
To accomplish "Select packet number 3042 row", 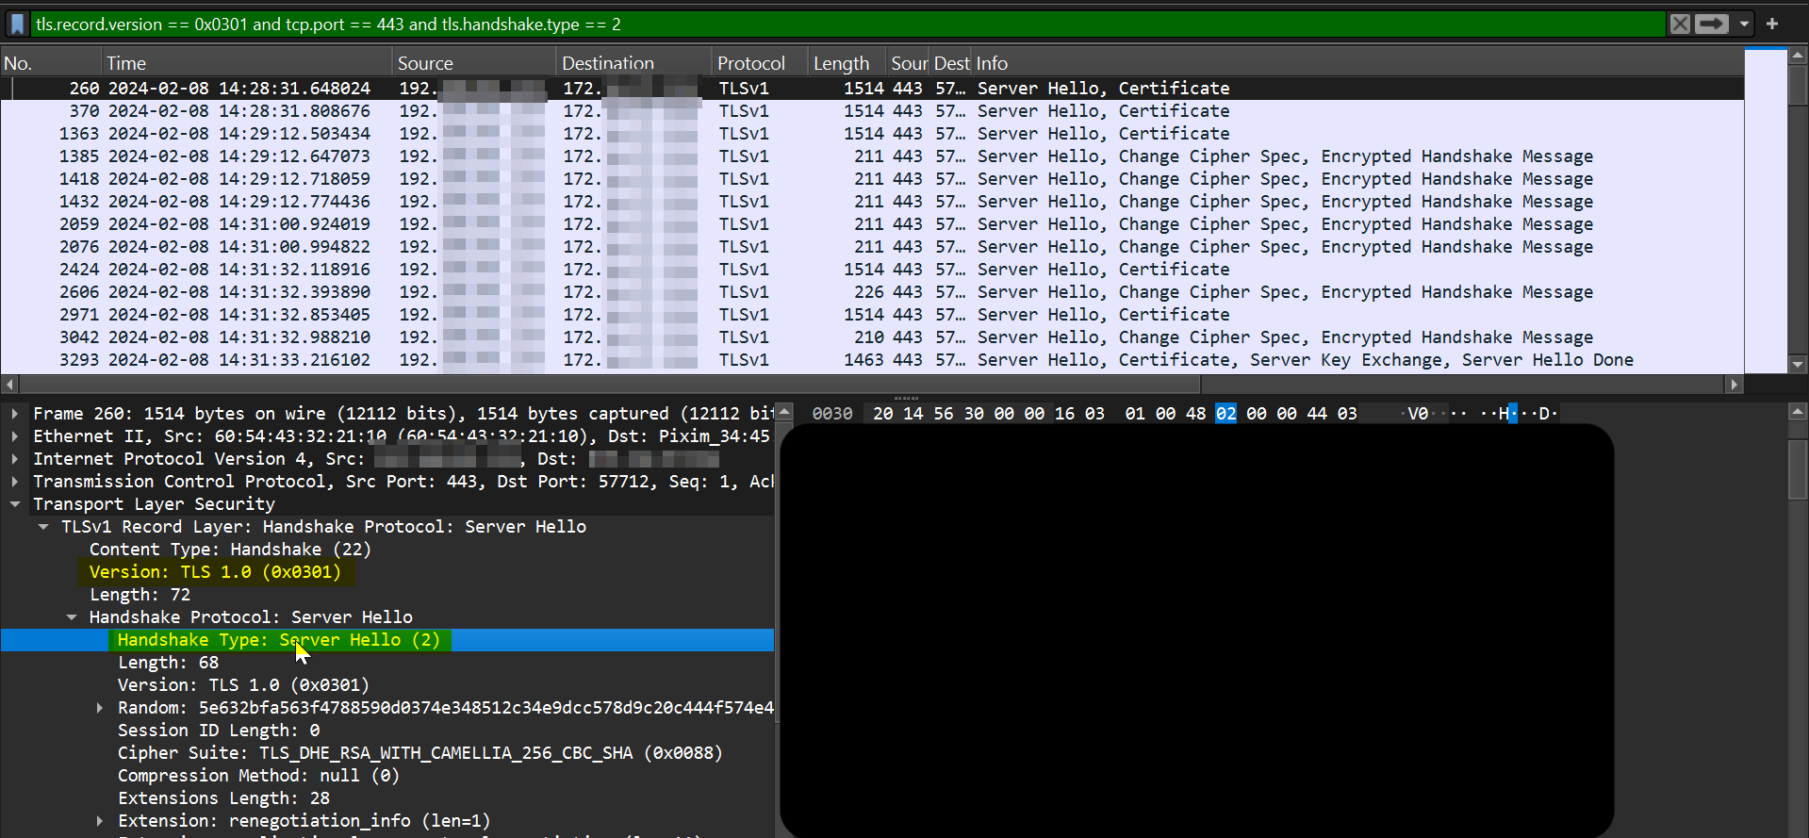I will 872,337.
